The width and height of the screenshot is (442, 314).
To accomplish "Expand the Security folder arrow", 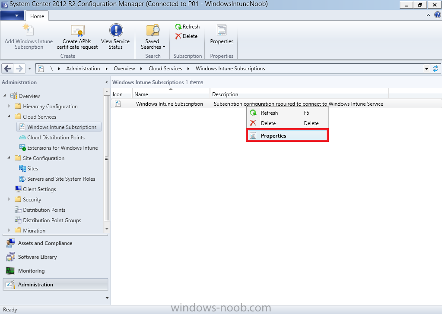I will tap(9, 199).
